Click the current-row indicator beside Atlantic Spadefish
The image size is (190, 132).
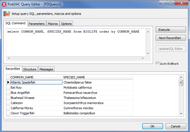pyautogui.click(x=8, y=82)
